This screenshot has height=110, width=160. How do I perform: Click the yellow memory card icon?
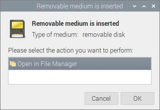coord(17,29)
